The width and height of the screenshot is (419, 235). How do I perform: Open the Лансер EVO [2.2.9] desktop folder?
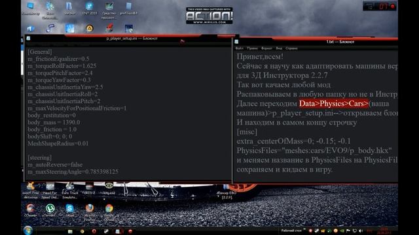(227, 192)
